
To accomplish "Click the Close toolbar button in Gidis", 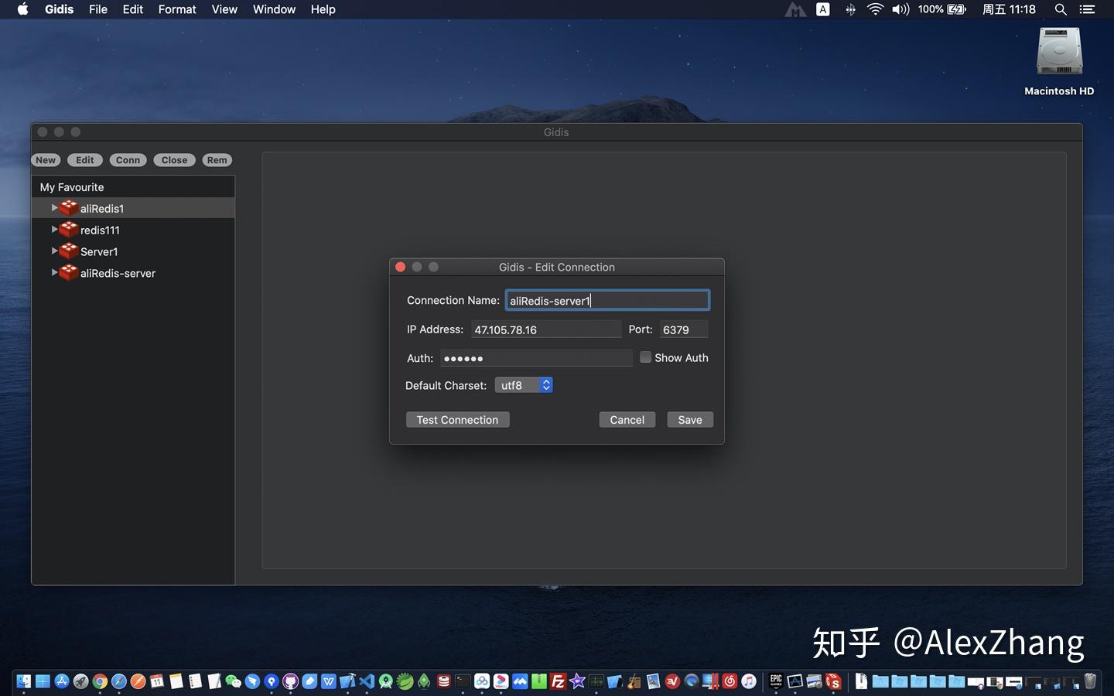I will [174, 160].
